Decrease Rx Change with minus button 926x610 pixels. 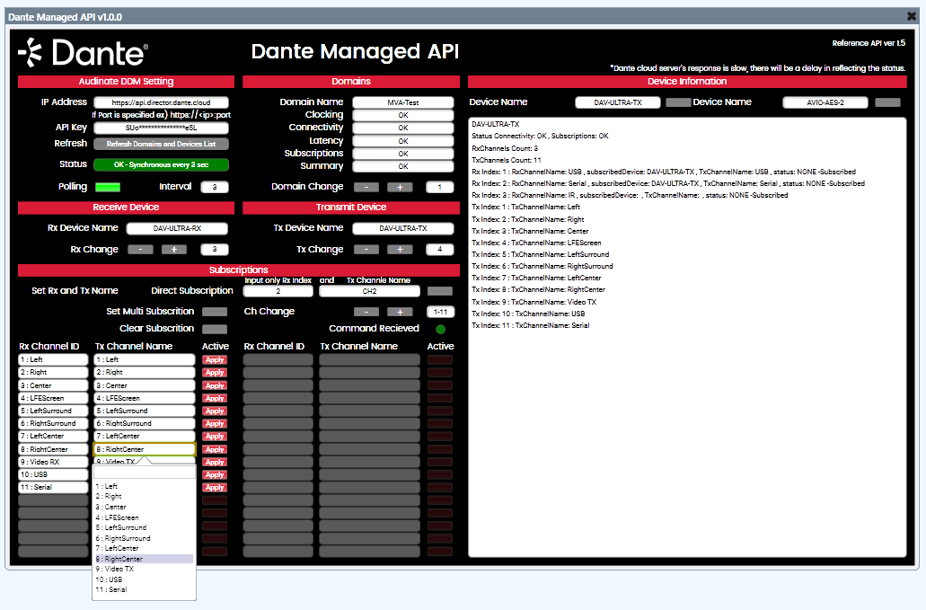140,249
